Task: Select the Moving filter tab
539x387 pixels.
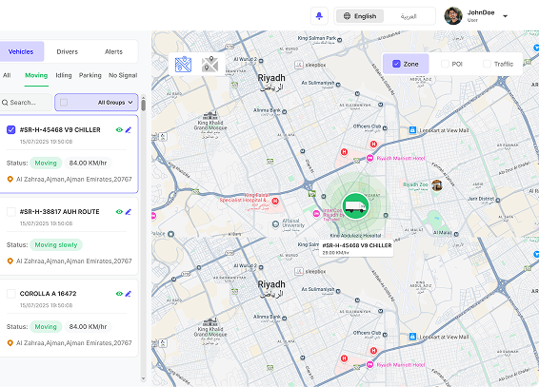Action: (36, 75)
